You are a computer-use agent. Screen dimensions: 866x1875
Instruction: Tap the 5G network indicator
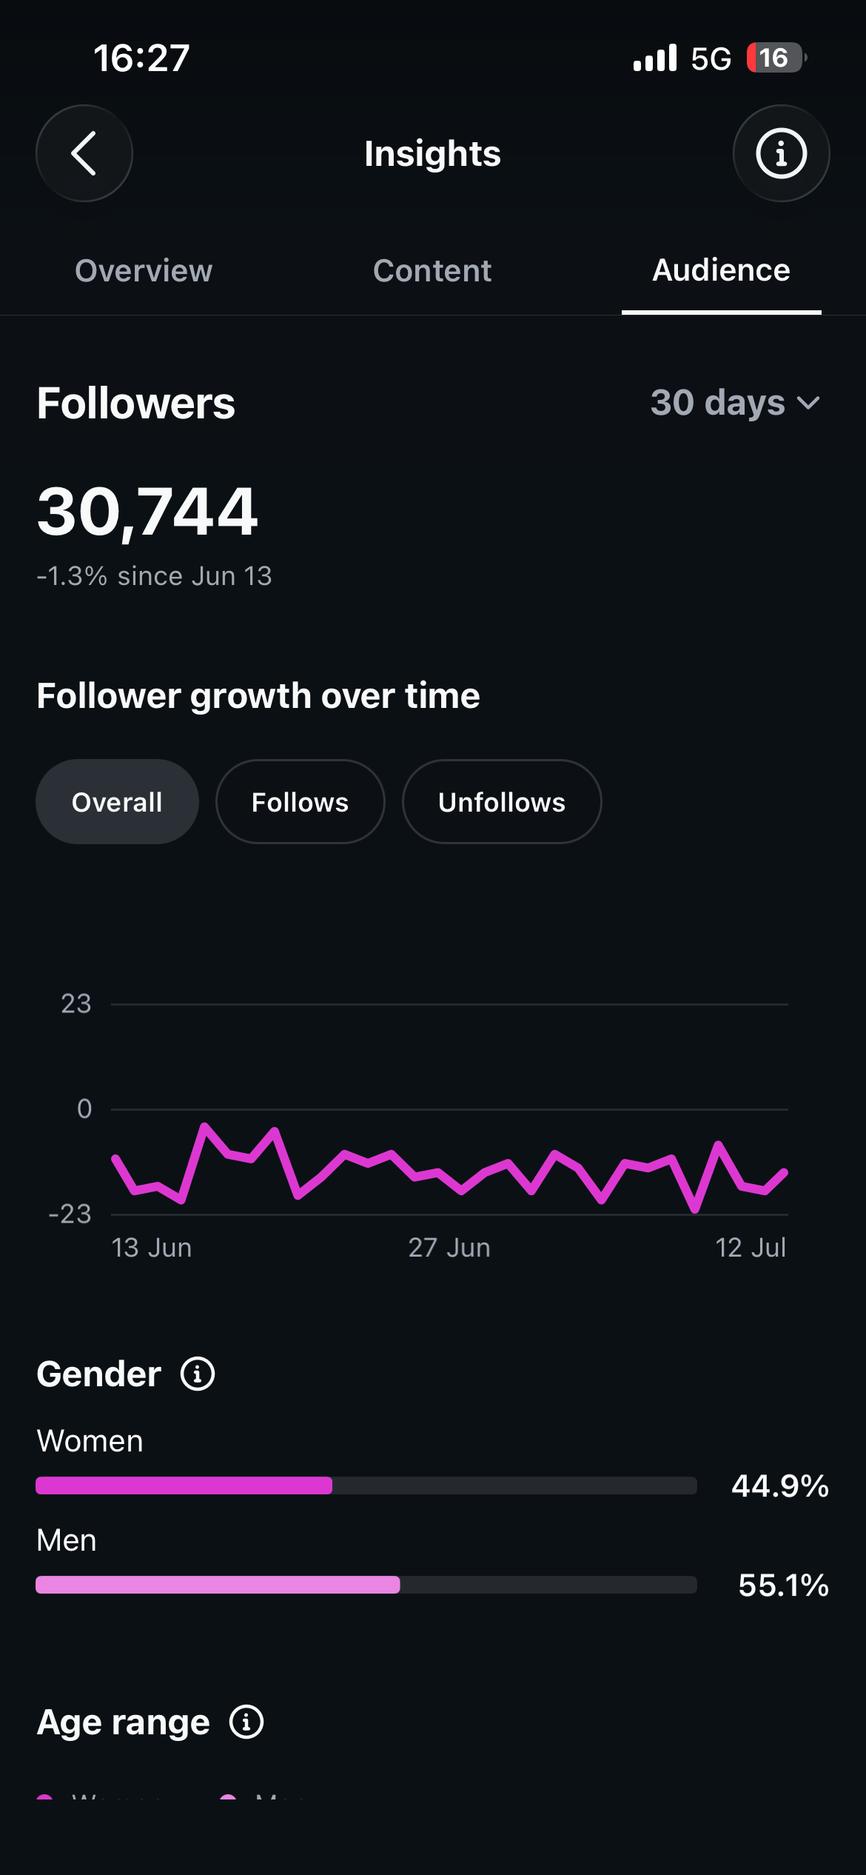click(x=711, y=59)
